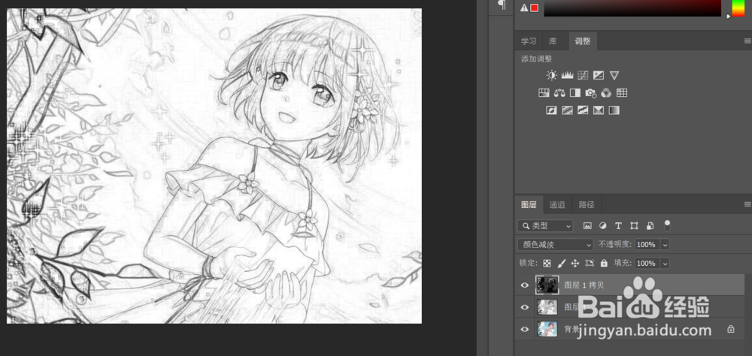This screenshot has height=356, width=752.
Task: Click the 添加调整 label
Action: tap(537, 59)
